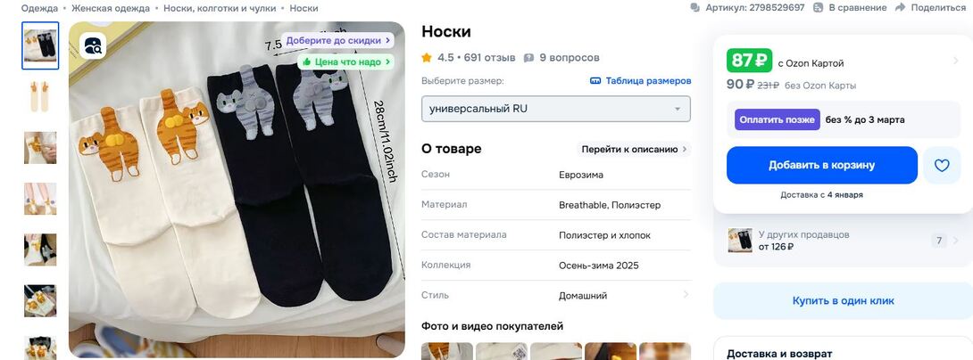Click the yellow rating star
Screen dimensions: 973x360
427,58
